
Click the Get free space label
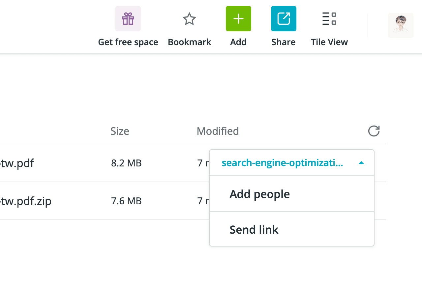(x=128, y=42)
